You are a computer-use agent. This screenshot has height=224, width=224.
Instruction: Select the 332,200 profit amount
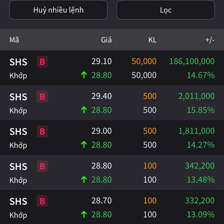pos(200,200)
